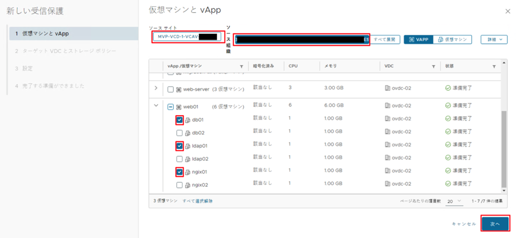
Task: Click the VM icon beside db01
Action: (x=188, y=120)
